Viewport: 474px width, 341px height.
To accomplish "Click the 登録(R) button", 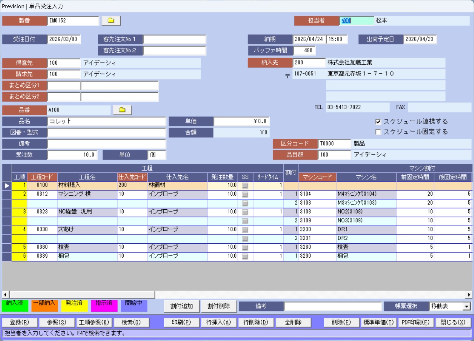I will tap(19, 322).
